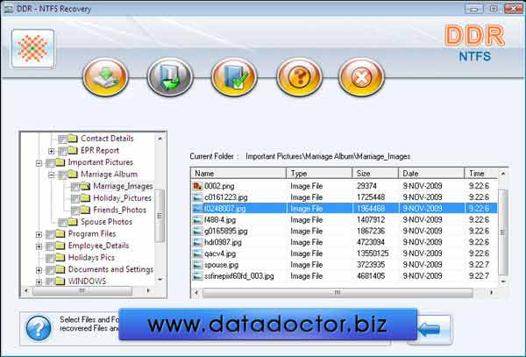Click the folder tree scroll up arrow
This screenshot has height=357, width=526.
point(160,138)
